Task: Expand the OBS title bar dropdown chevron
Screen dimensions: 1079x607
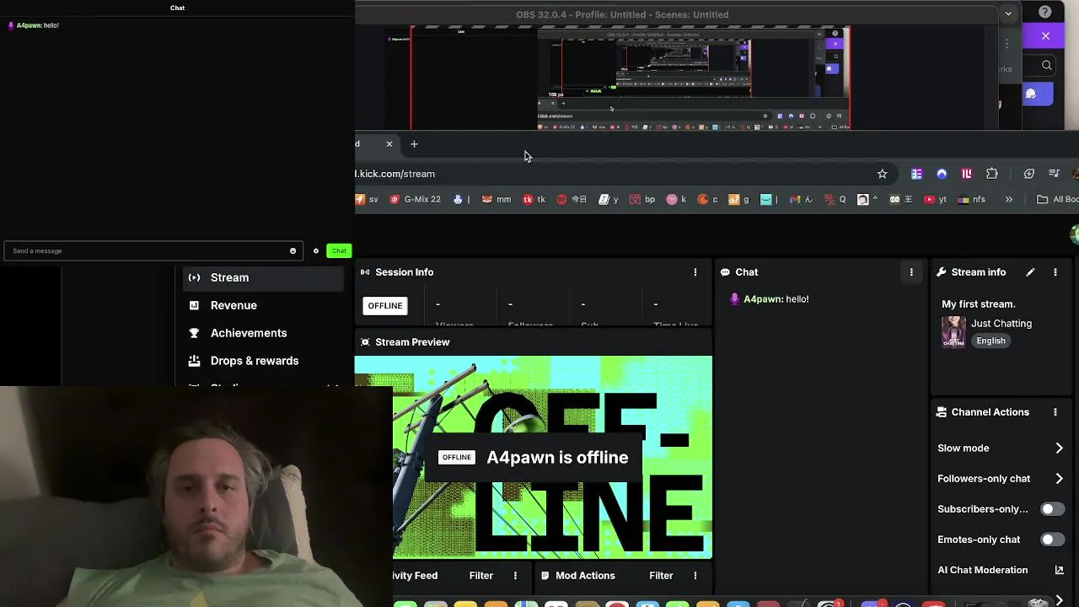Action: click(1008, 13)
